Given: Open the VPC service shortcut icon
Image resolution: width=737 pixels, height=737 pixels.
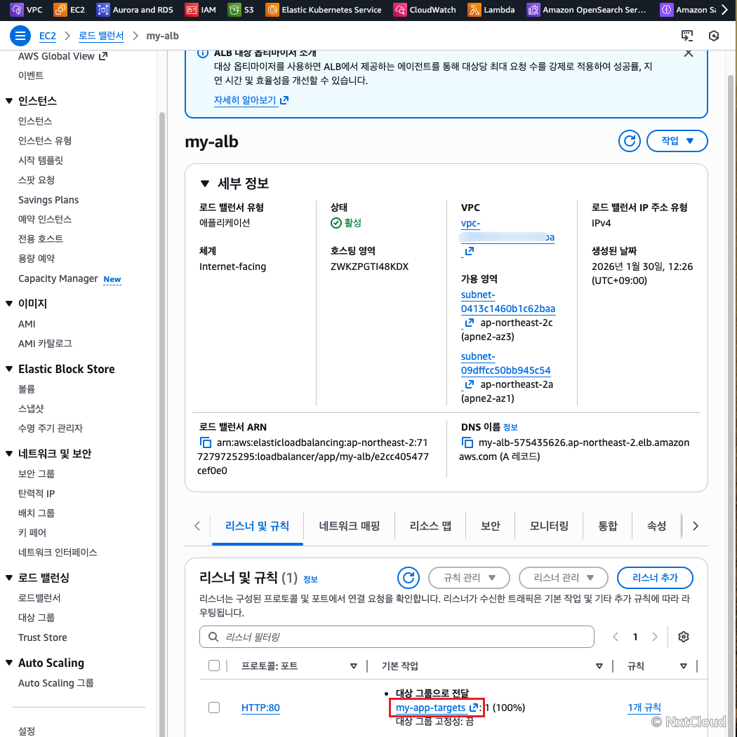Looking at the screenshot, I should point(16,9).
